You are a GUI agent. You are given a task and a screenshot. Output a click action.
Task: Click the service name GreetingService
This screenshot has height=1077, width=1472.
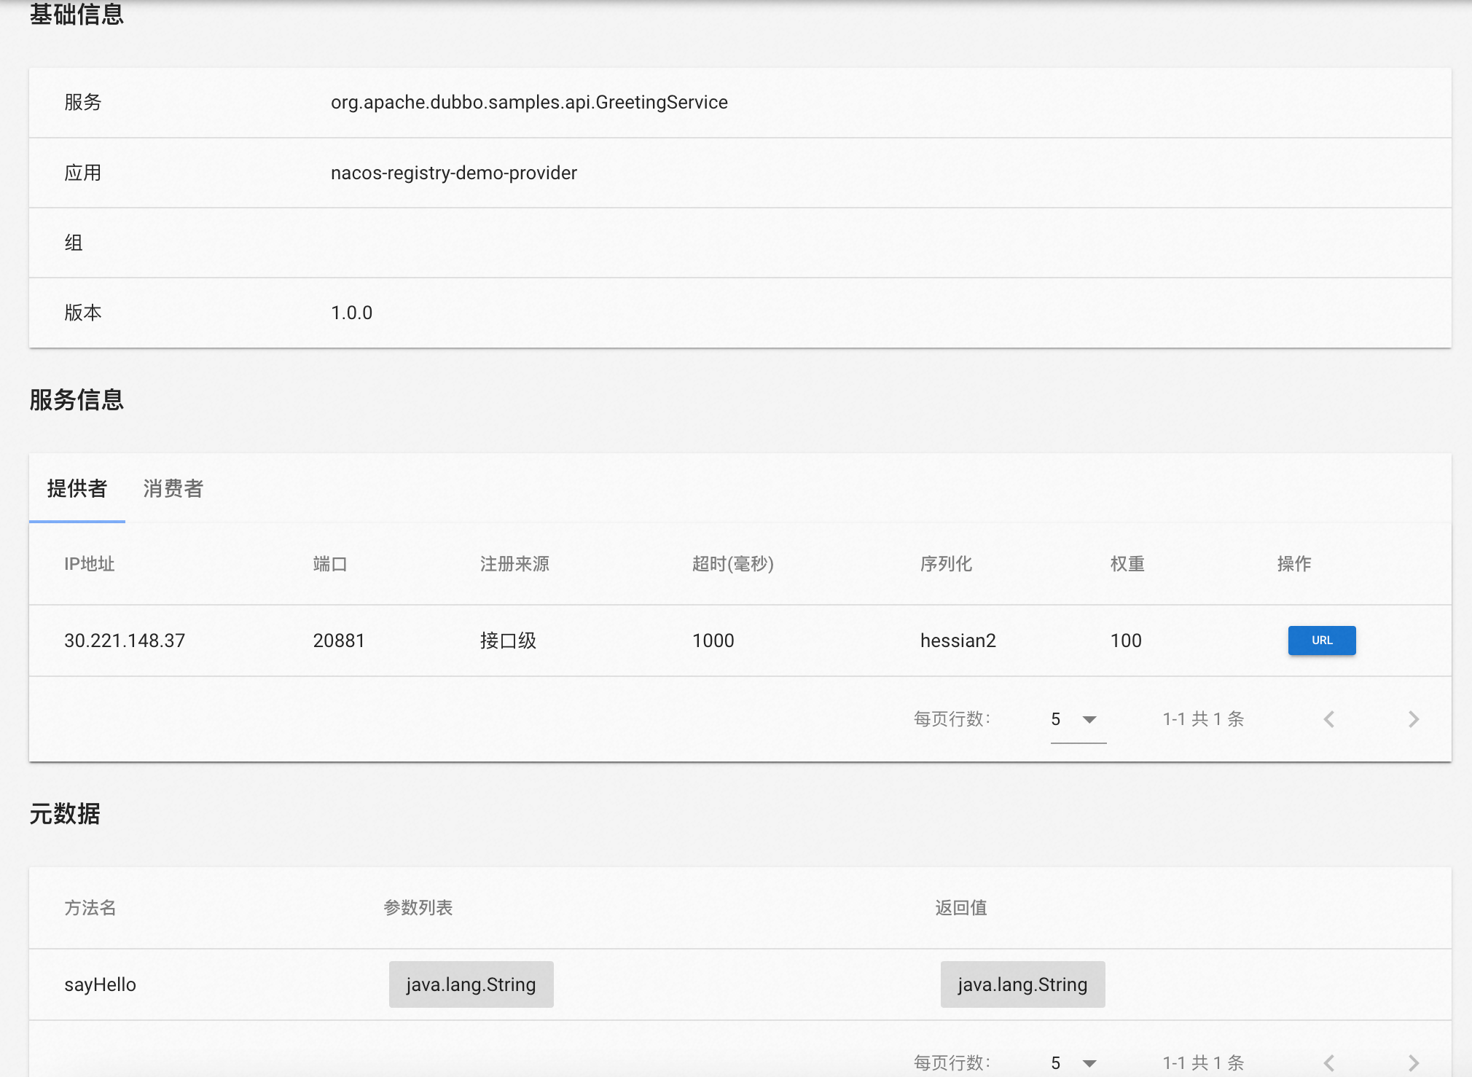pyautogui.click(x=528, y=102)
